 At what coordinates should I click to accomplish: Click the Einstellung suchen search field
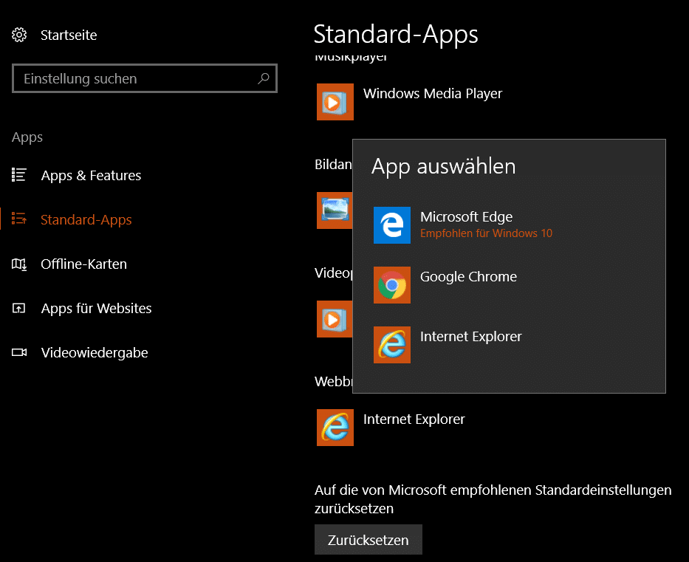145,79
